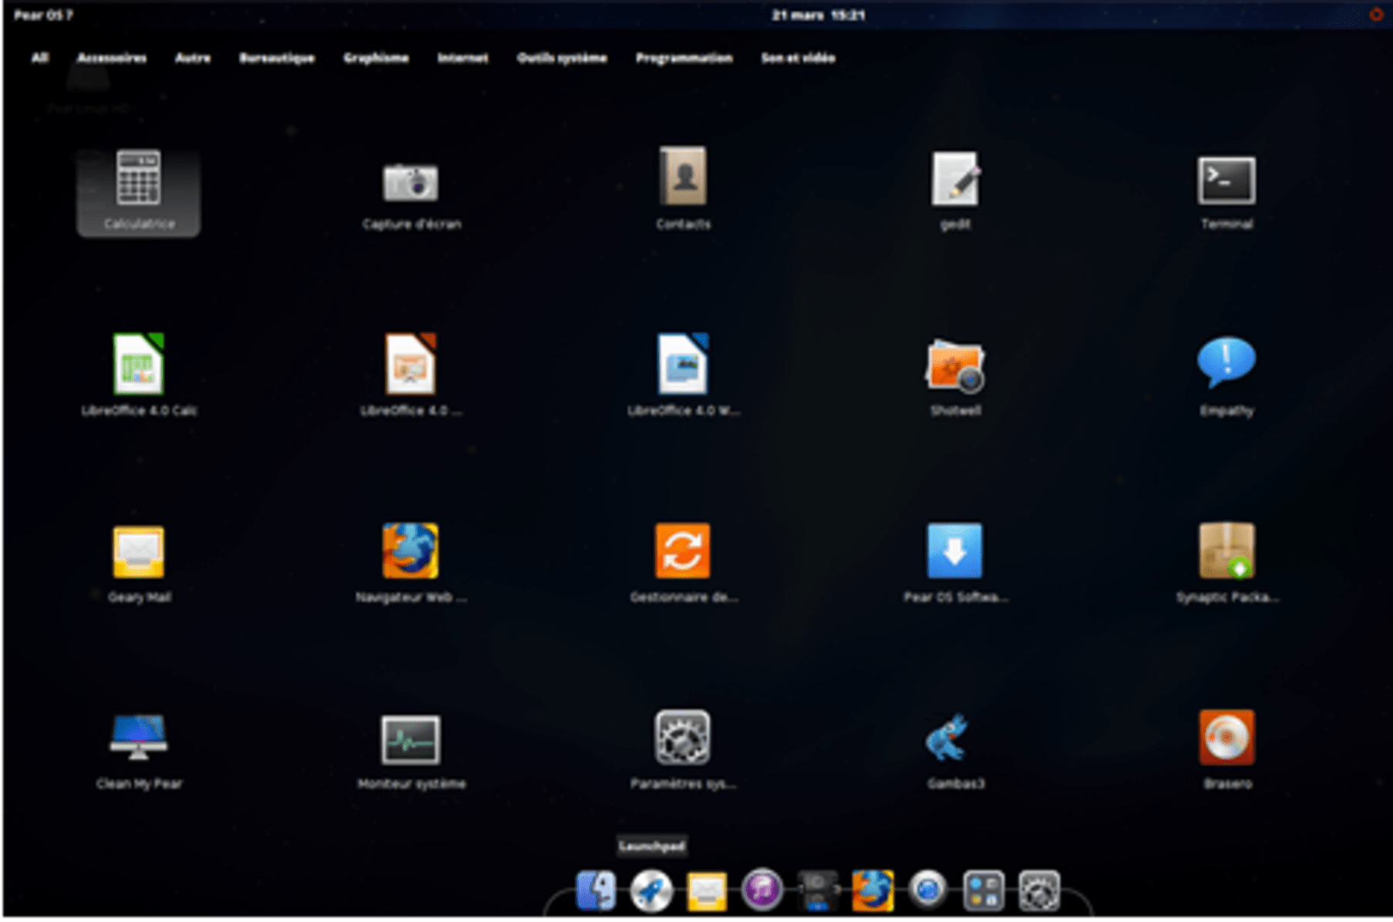This screenshot has width=1393, height=922.
Task: Open Son et vidéo category
Action: pos(798,58)
